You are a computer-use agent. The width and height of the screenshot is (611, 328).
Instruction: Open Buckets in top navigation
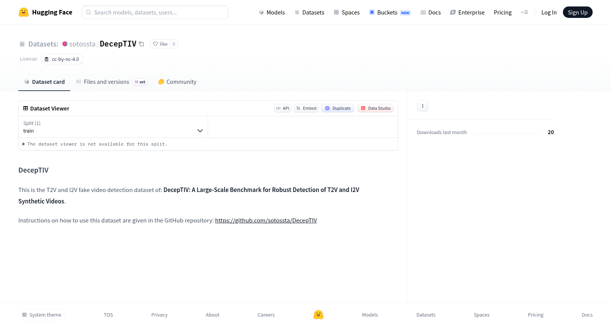(x=390, y=12)
